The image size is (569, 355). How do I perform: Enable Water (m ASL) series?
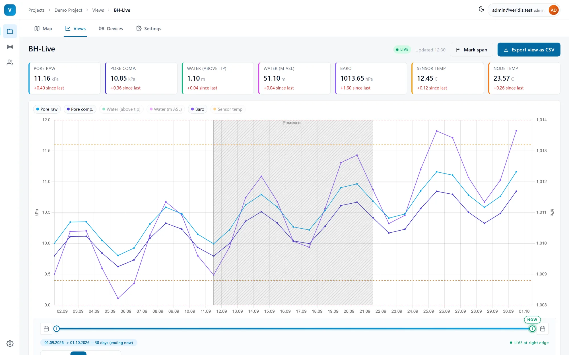click(166, 109)
